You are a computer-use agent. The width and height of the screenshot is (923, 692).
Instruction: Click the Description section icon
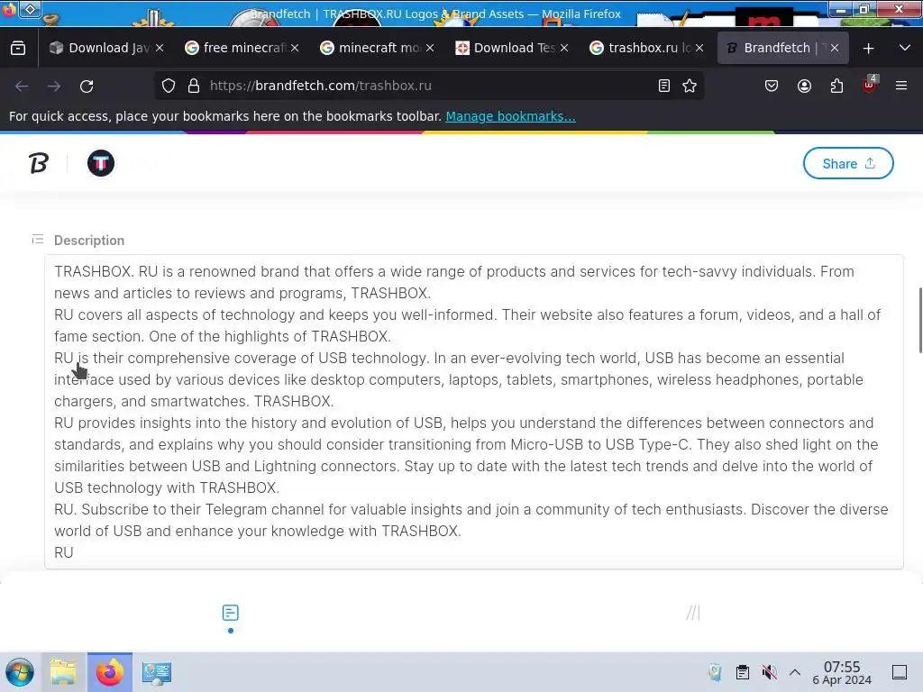coord(38,240)
